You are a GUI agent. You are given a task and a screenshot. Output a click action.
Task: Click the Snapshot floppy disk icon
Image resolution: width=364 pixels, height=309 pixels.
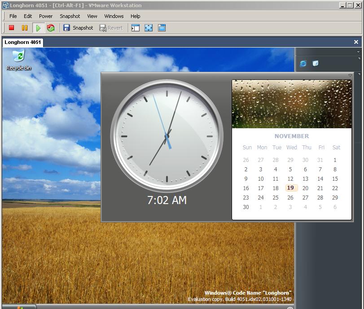point(66,28)
